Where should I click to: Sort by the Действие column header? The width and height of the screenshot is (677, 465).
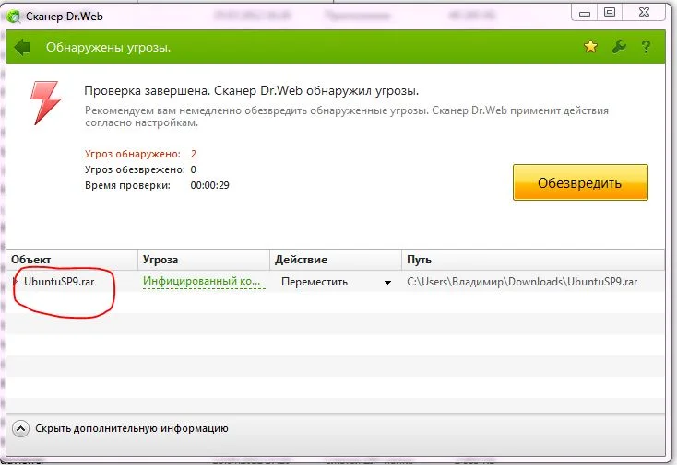[x=336, y=260]
